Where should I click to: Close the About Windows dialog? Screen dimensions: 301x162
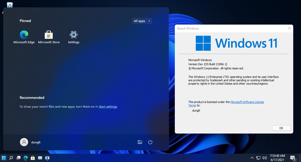289,28
